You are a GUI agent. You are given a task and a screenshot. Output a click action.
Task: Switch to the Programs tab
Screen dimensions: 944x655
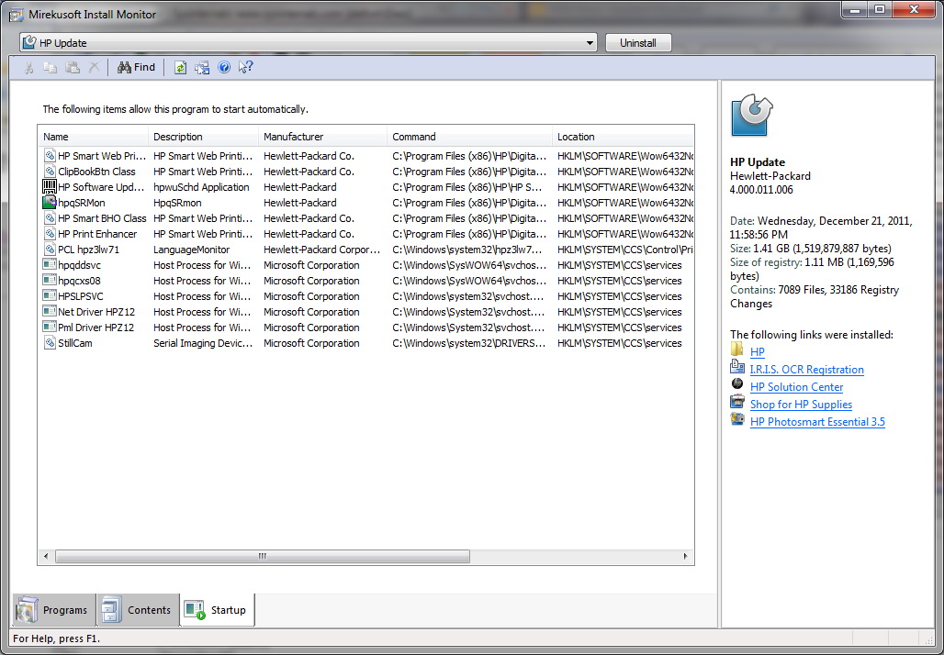point(53,610)
